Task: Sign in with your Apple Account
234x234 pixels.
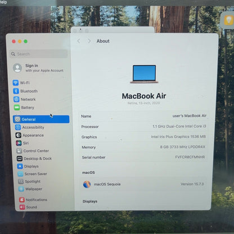Action: pyautogui.click(x=38, y=68)
